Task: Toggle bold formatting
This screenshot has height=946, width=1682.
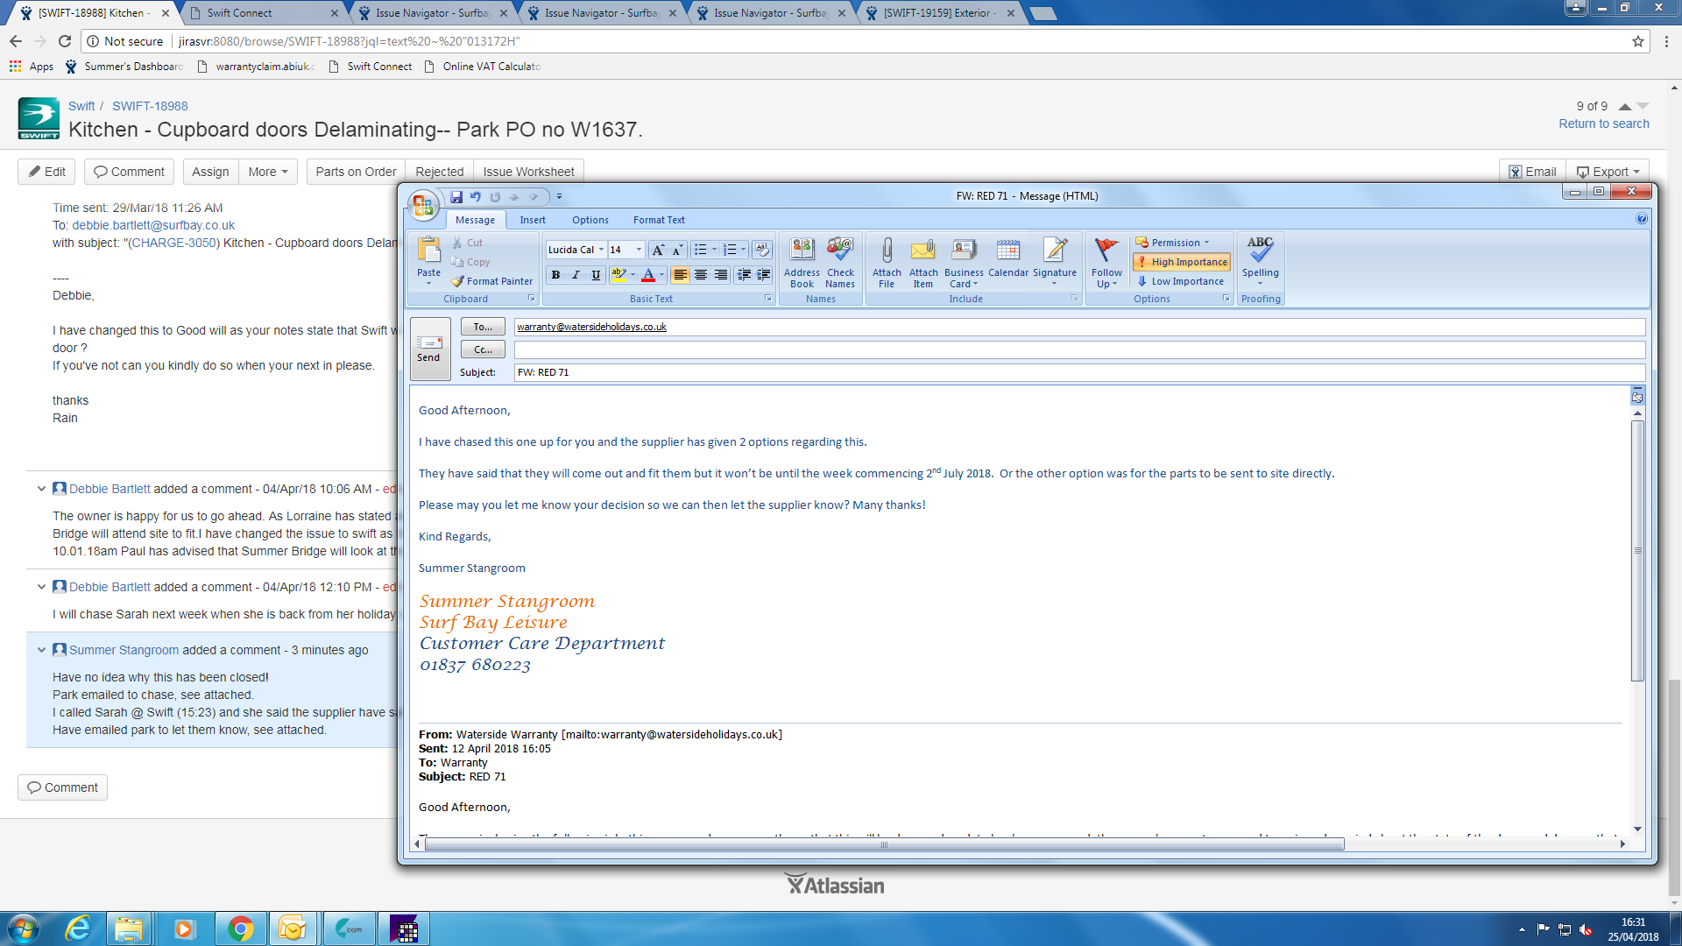Action: point(555,275)
